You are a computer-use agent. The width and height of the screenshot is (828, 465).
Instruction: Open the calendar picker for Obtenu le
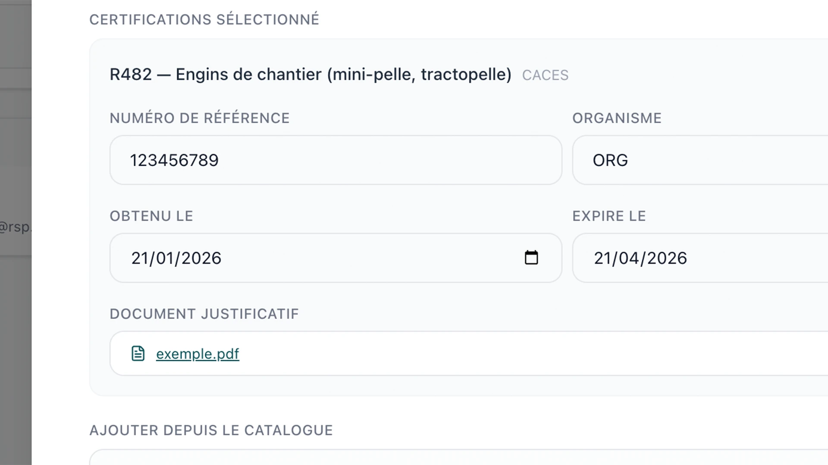[x=531, y=257]
